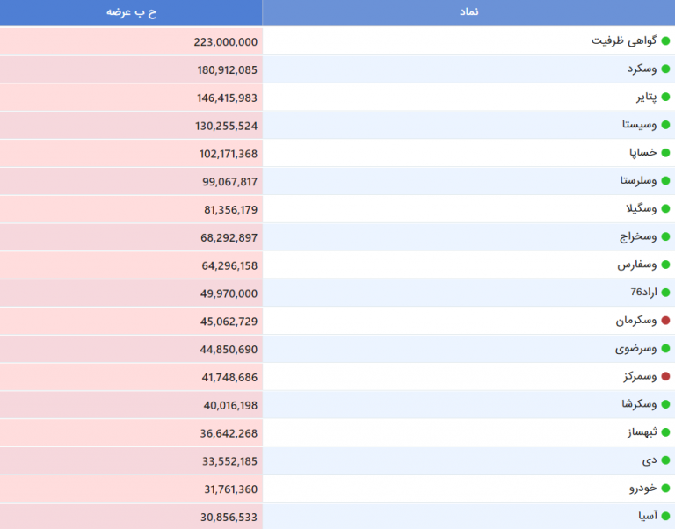Click green status dot beside دی
The image size is (675, 529).
(x=665, y=460)
